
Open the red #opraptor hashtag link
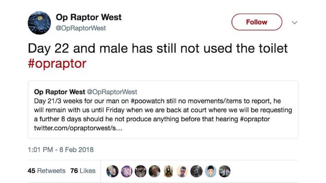pos(57,63)
